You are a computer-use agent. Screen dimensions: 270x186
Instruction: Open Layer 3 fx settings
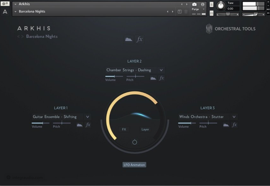234,125
